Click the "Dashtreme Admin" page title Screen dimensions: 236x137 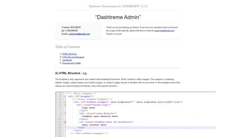tap(118, 17)
